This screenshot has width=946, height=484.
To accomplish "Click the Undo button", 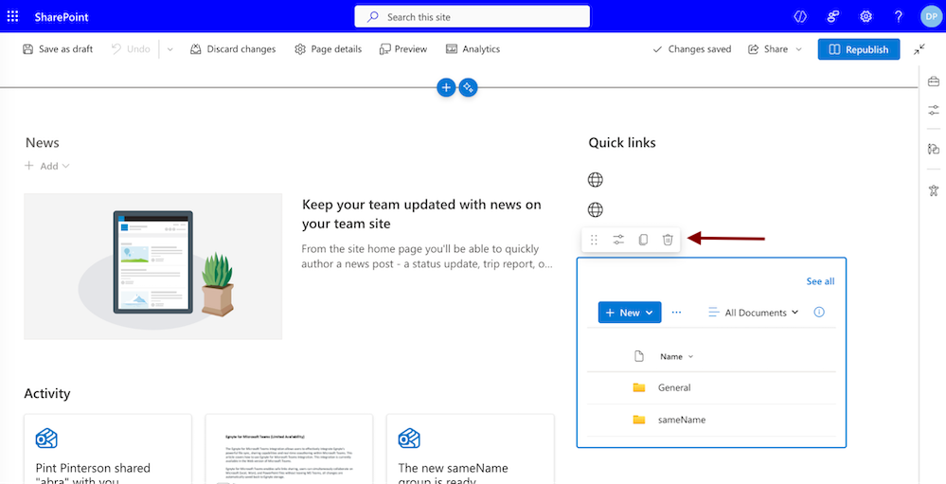I will 131,49.
